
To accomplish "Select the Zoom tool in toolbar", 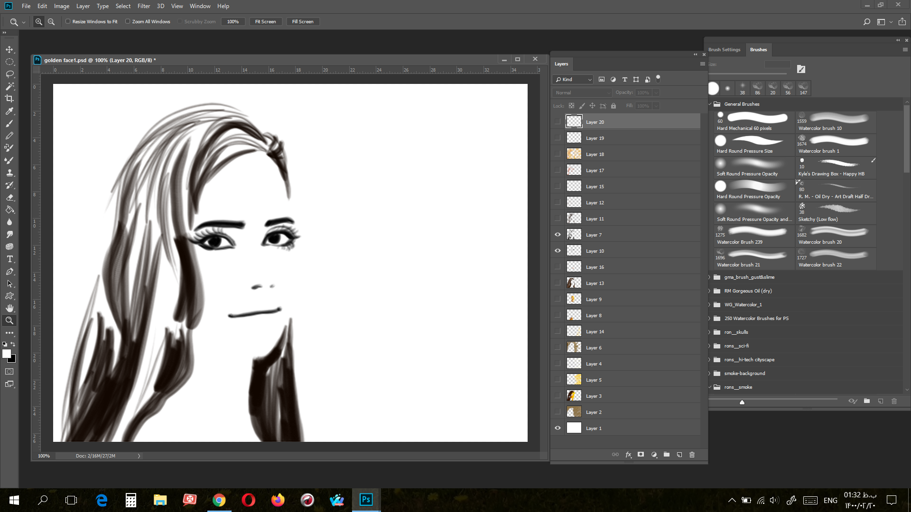I will point(9,320).
